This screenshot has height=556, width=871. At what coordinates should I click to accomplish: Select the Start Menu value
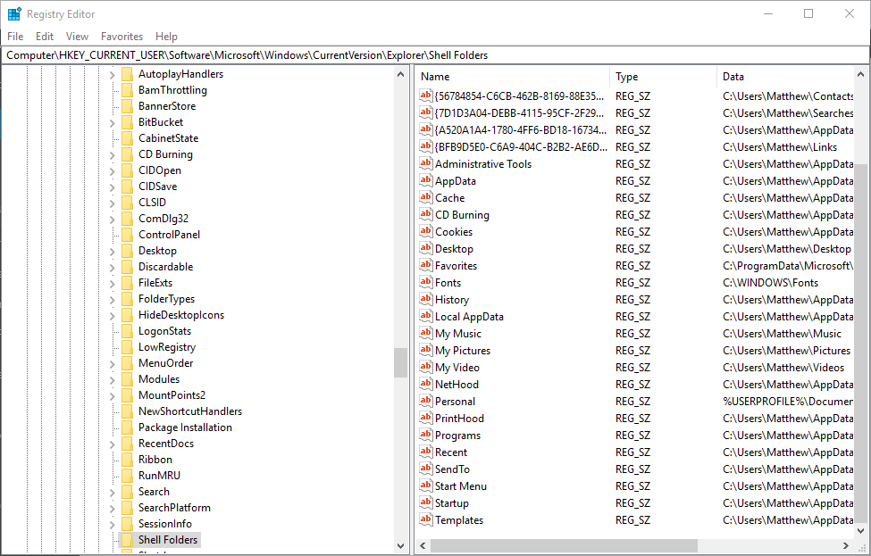tap(461, 486)
